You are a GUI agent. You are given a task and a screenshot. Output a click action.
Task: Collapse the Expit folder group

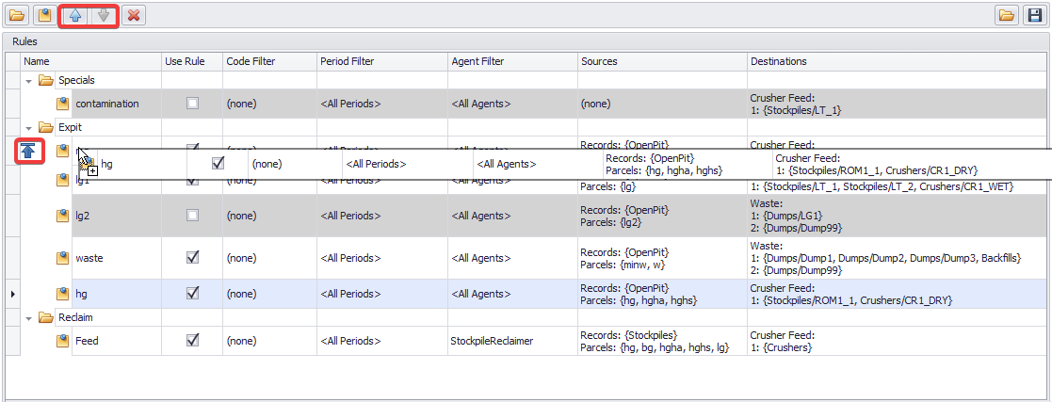(29, 127)
